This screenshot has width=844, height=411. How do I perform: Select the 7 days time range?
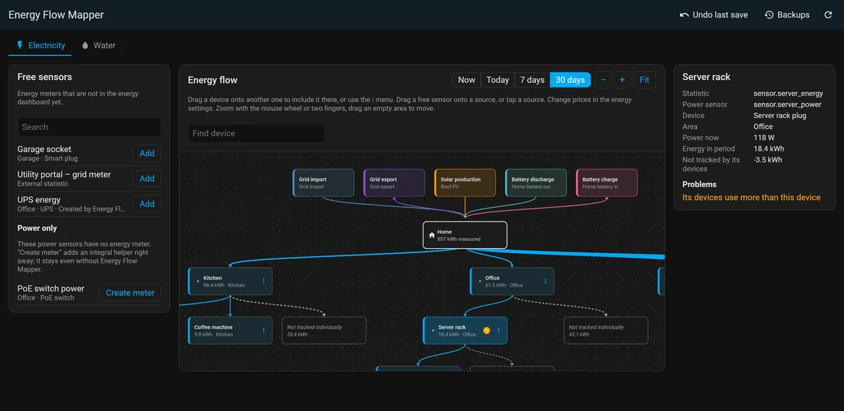pyautogui.click(x=532, y=80)
